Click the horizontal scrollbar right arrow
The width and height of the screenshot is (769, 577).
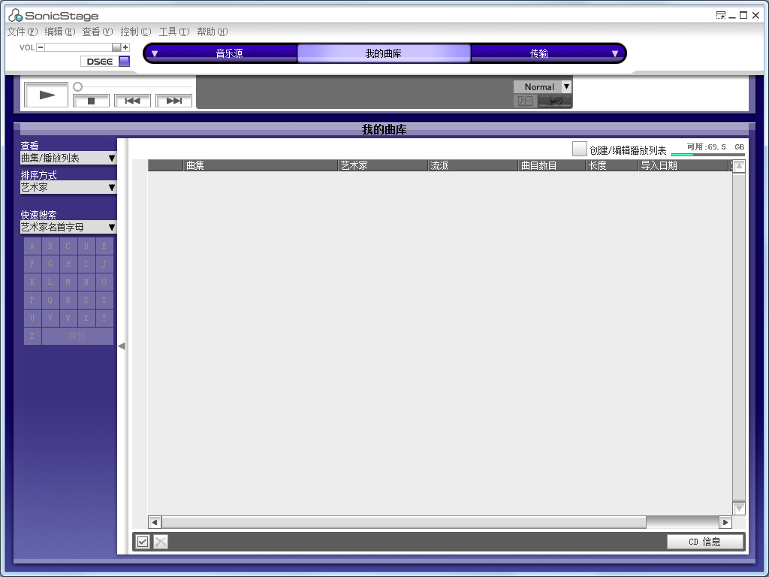coord(725,522)
